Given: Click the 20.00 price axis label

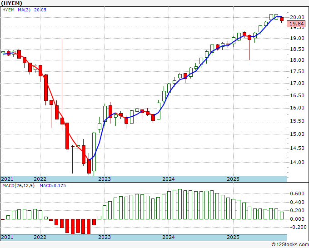Looking at the screenshot, I should [x=297, y=17].
